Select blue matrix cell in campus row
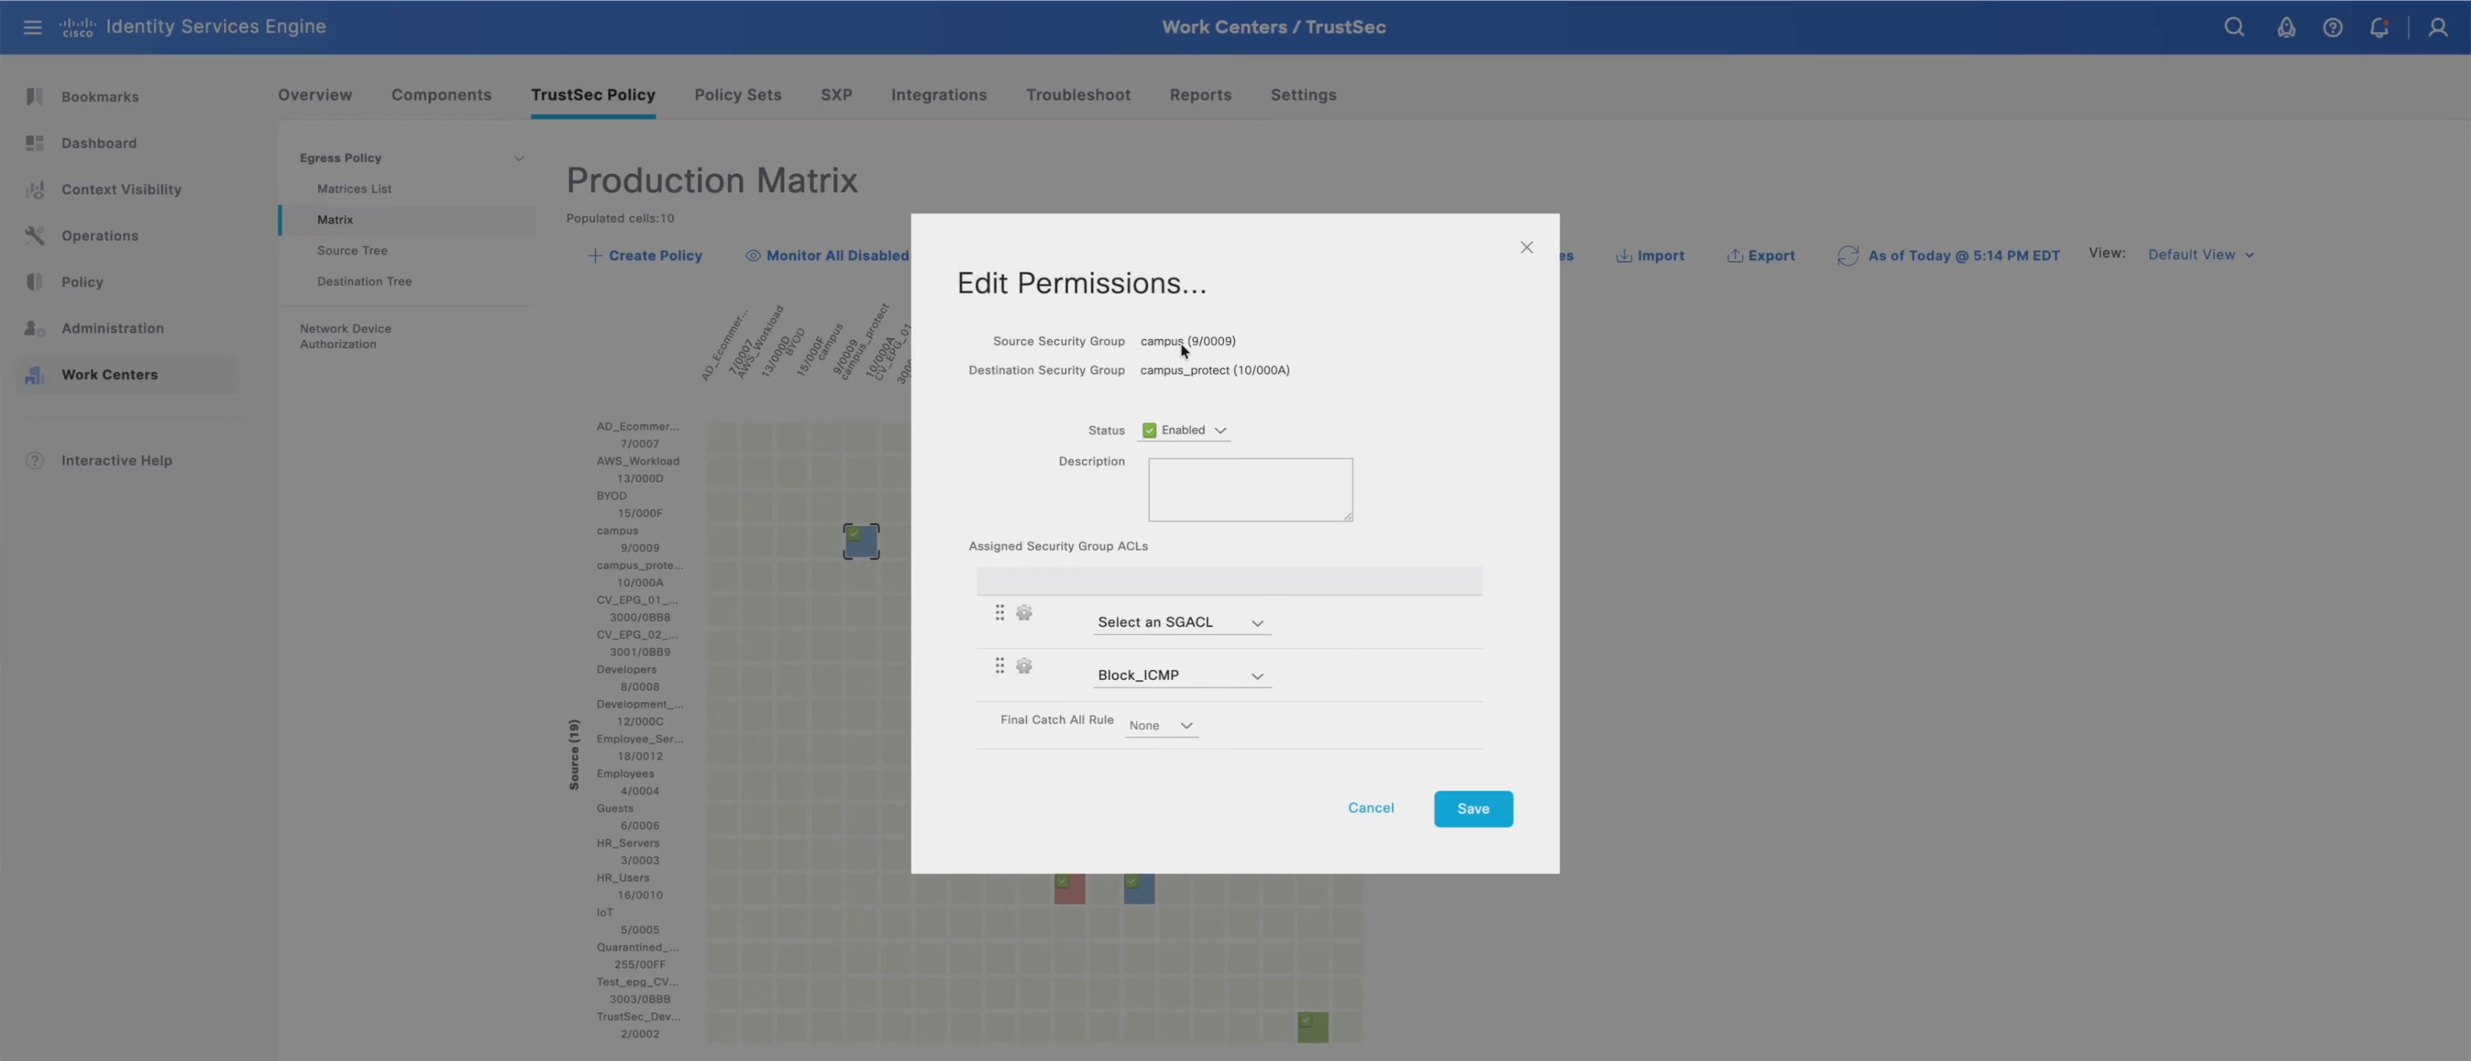 tap(860, 541)
